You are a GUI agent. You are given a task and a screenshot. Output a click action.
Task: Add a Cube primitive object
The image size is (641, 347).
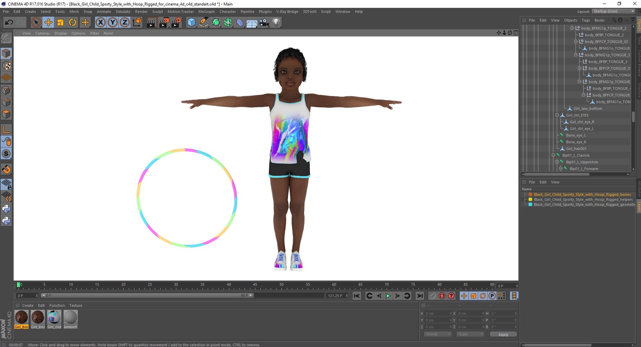tap(191, 22)
